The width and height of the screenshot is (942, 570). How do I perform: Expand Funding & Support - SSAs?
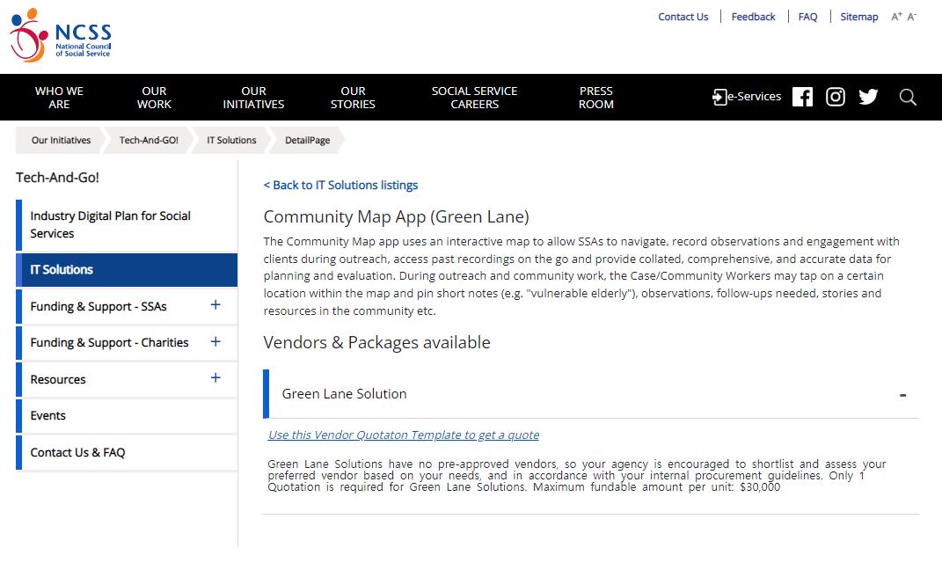(215, 305)
